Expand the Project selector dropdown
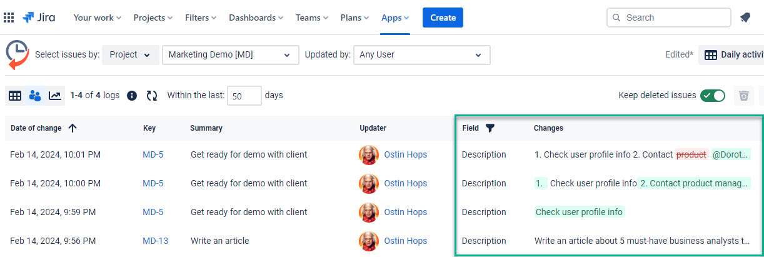 (130, 54)
